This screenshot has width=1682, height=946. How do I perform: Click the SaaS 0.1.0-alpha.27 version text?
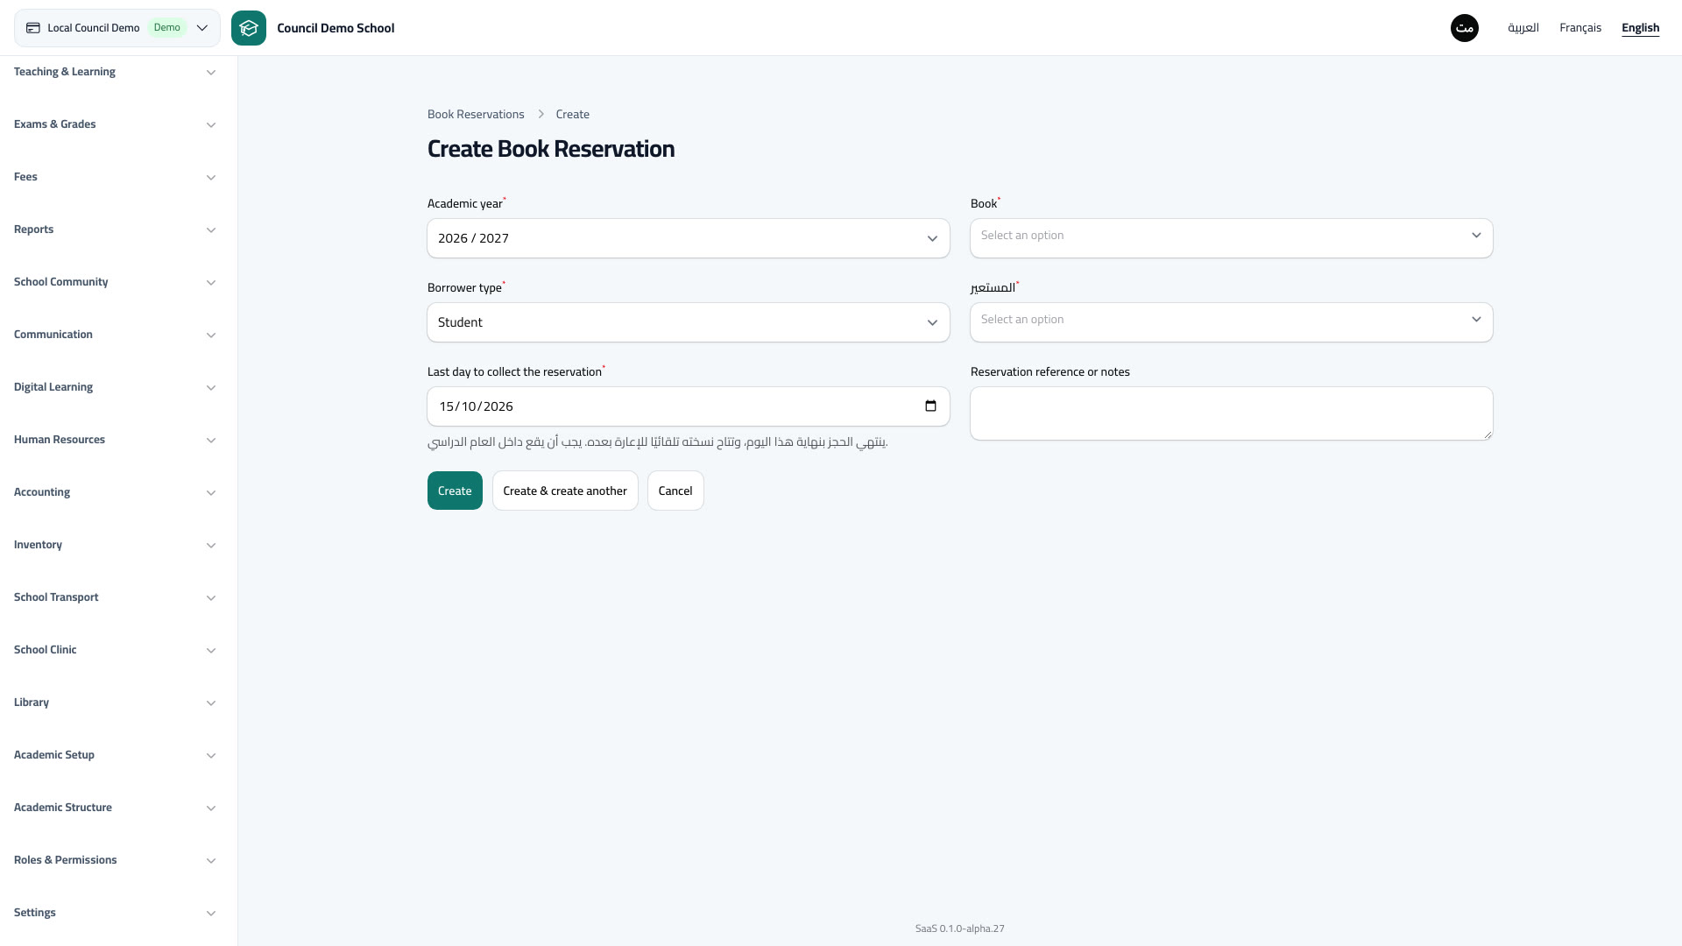tap(960, 928)
